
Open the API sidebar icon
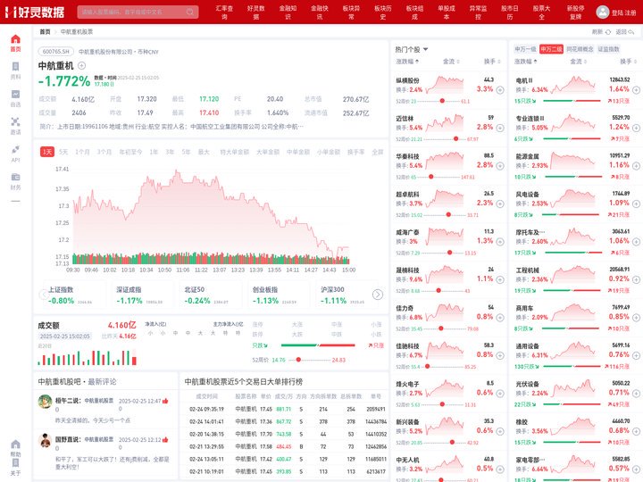pos(15,154)
